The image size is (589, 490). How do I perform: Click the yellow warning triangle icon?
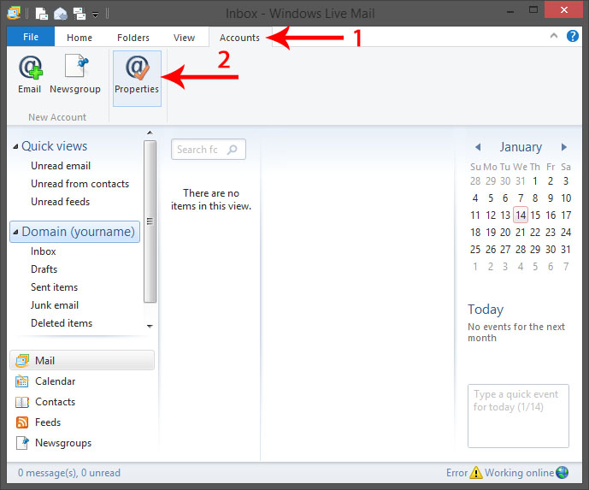point(476,472)
